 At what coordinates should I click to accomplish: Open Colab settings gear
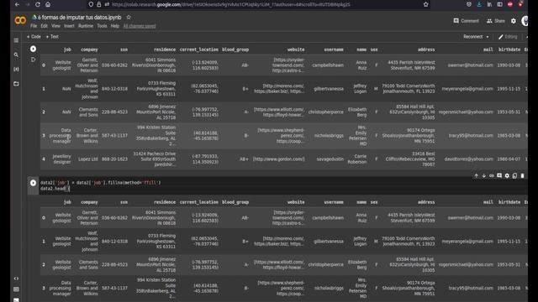(x=514, y=21)
